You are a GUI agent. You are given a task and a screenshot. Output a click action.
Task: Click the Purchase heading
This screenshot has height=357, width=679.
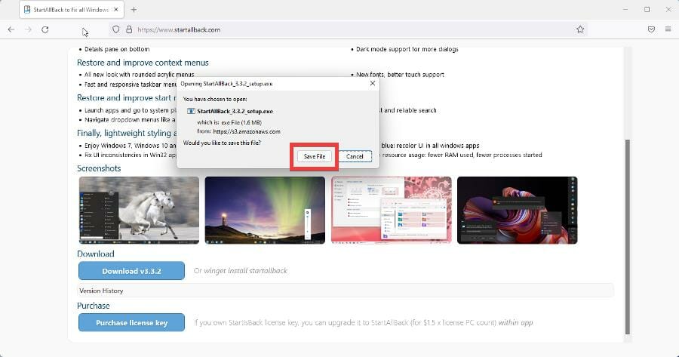(94, 306)
